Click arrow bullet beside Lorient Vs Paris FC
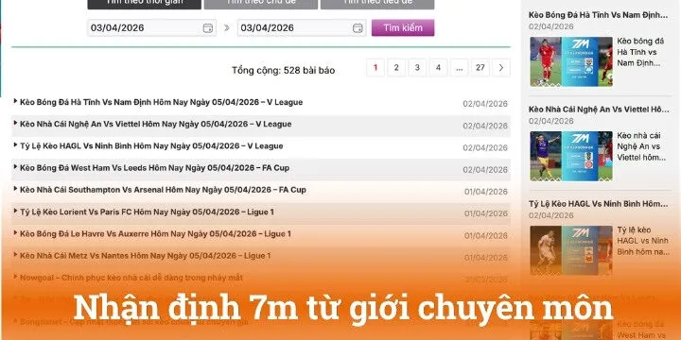The image size is (681, 340). 16,211
